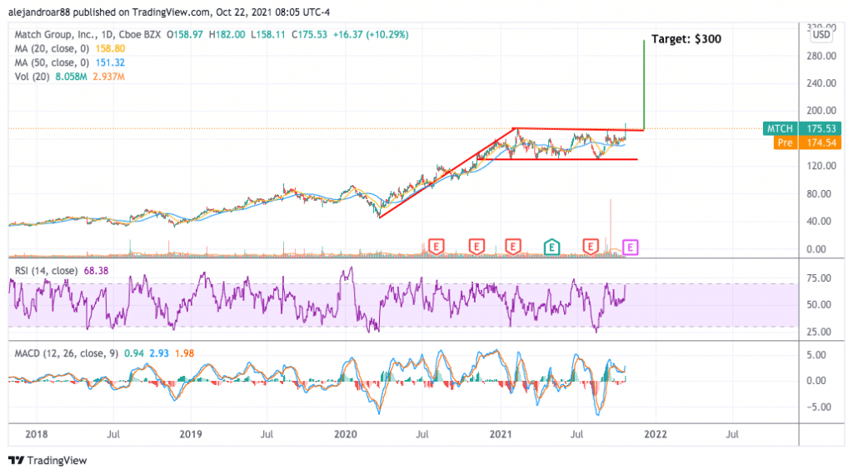Click the second red earnings marker E
853x475 pixels.
(476, 247)
